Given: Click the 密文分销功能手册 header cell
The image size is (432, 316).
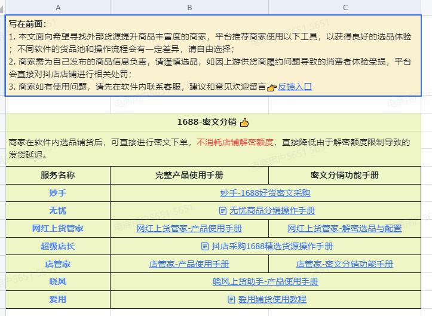Looking at the screenshot, I should pyautogui.click(x=345, y=175).
